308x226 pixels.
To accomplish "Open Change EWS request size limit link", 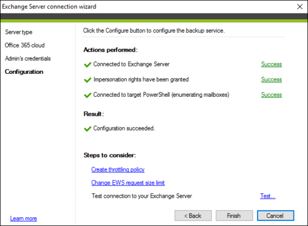I will [128, 183].
